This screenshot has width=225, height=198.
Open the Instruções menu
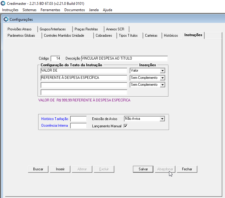click(x=10, y=10)
